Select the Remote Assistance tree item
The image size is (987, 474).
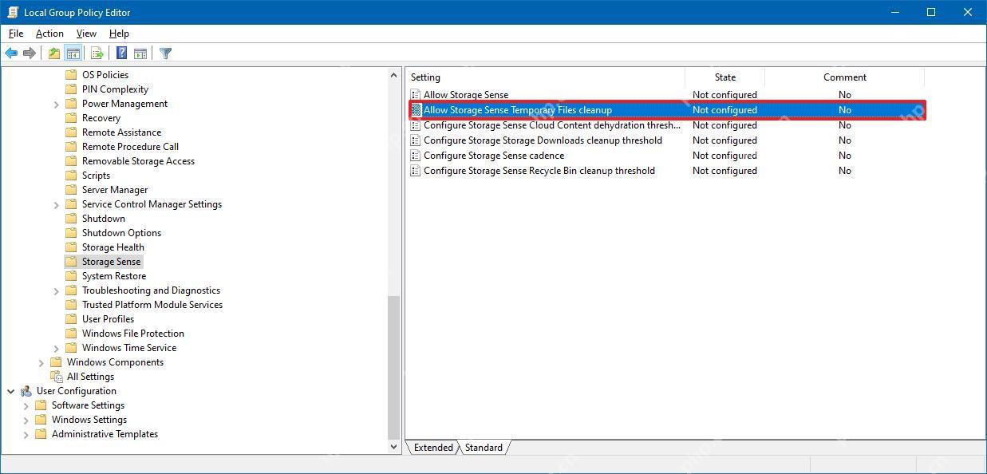point(121,132)
